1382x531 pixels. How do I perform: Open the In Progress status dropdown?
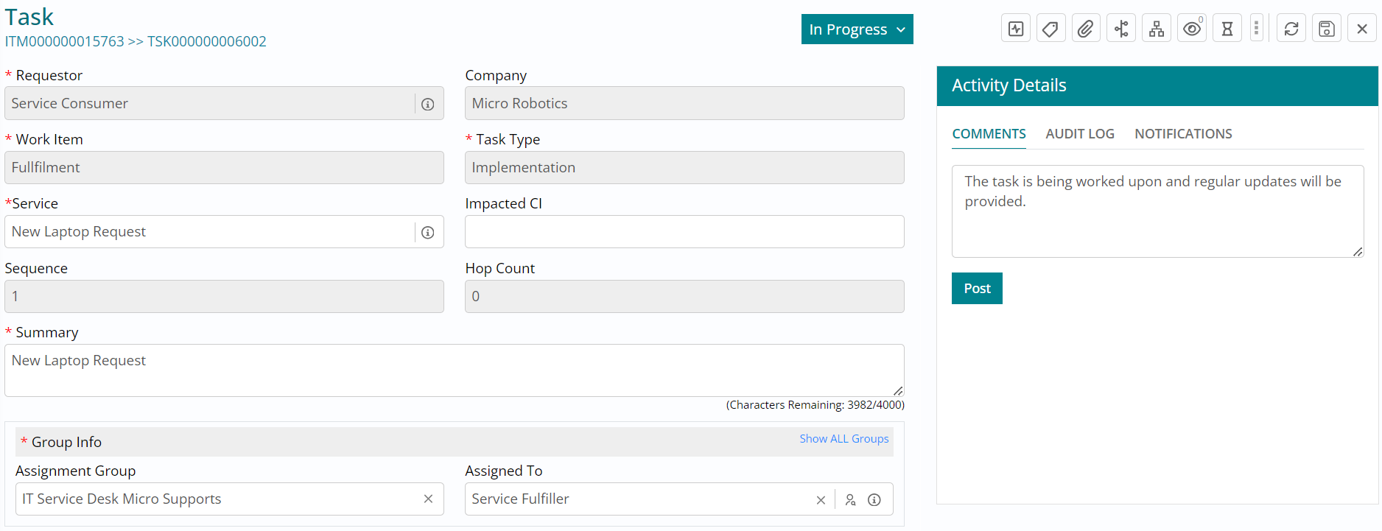[857, 29]
